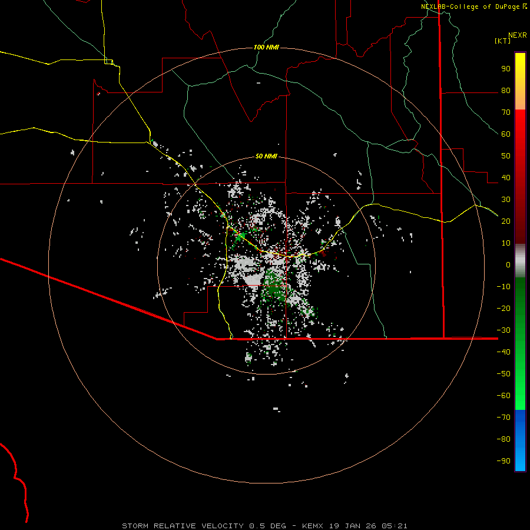
Task: Click the -30 value on velocity scale
Action: pos(503,330)
